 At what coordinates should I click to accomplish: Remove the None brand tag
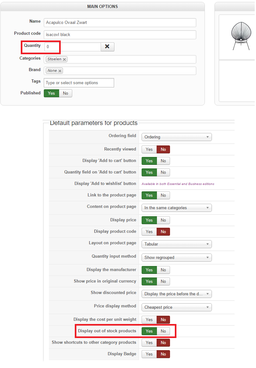60,71
